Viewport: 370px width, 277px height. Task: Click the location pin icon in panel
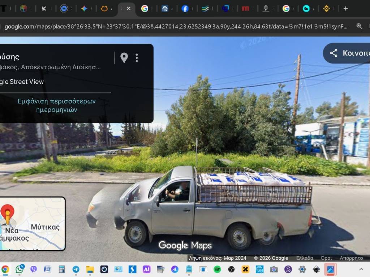click(124, 58)
